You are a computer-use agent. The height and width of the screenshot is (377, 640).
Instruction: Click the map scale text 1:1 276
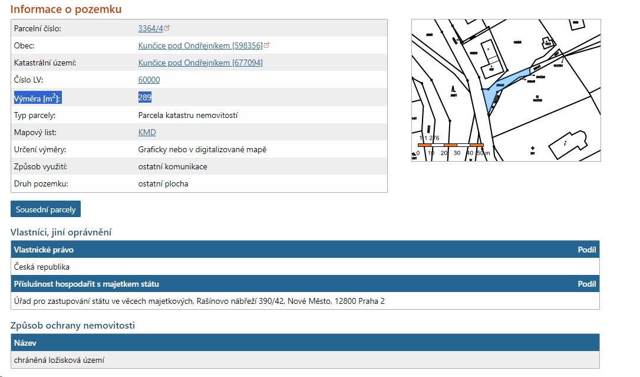(x=429, y=138)
